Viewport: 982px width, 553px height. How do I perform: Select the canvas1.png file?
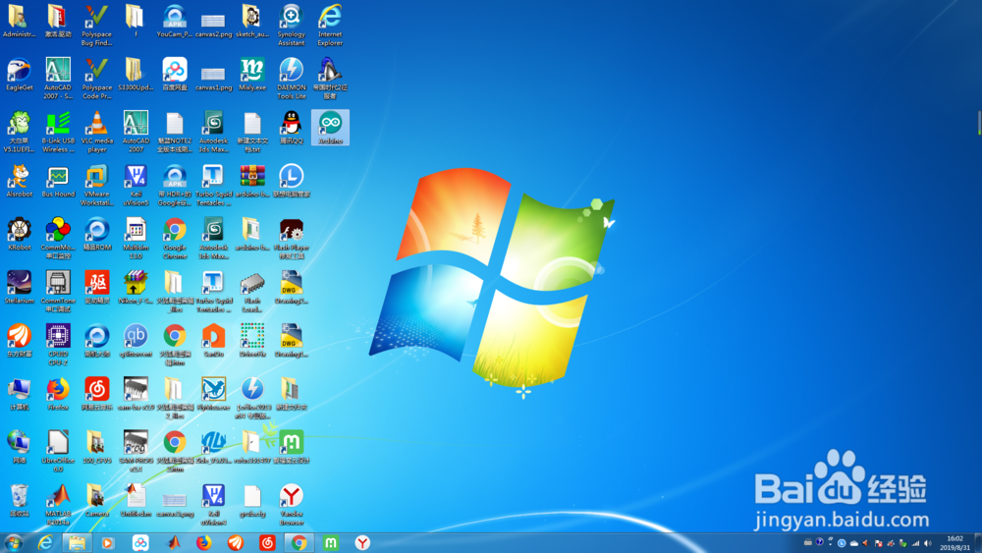pos(213,79)
